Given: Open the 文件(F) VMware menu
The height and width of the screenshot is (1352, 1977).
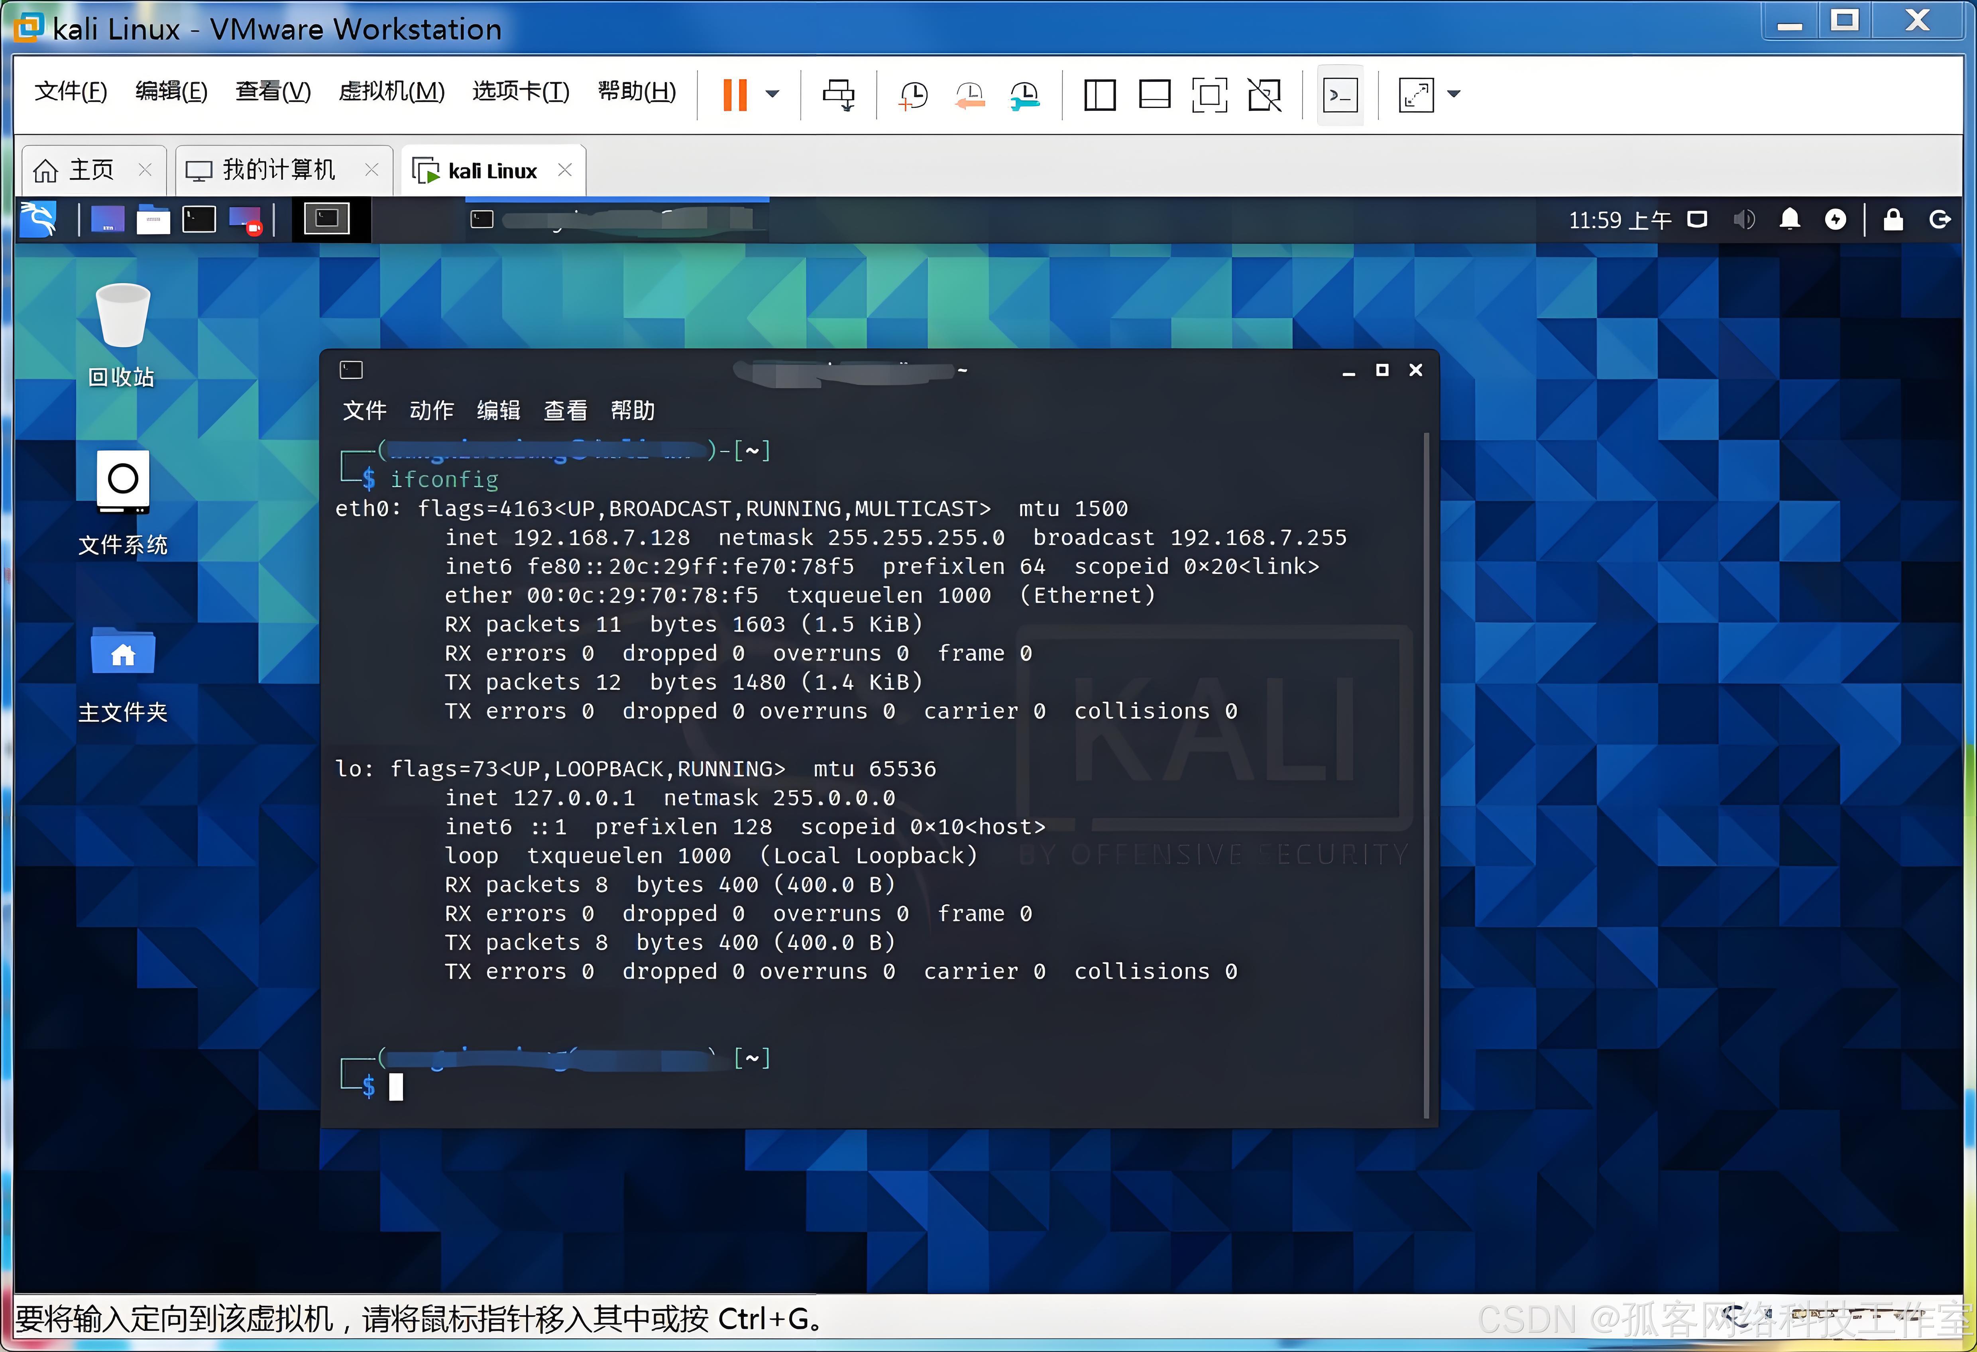Looking at the screenshot, I should (71, 91).
